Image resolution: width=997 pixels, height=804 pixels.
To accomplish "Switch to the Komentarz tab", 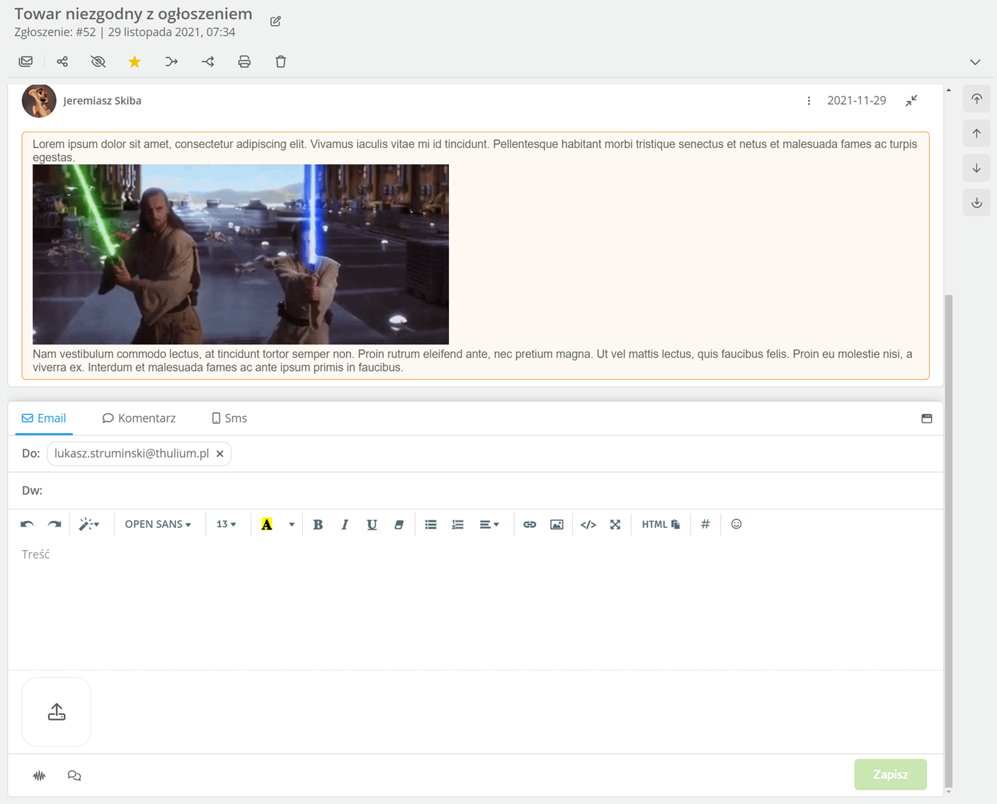I will 139,418.
